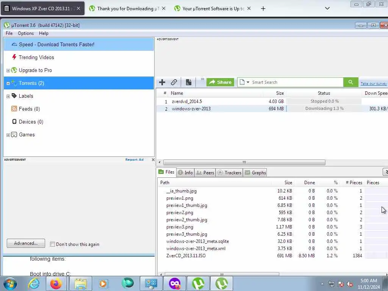388x291 pixels.
Task: Expand the Torrents tree node
Action: [8, 83]
